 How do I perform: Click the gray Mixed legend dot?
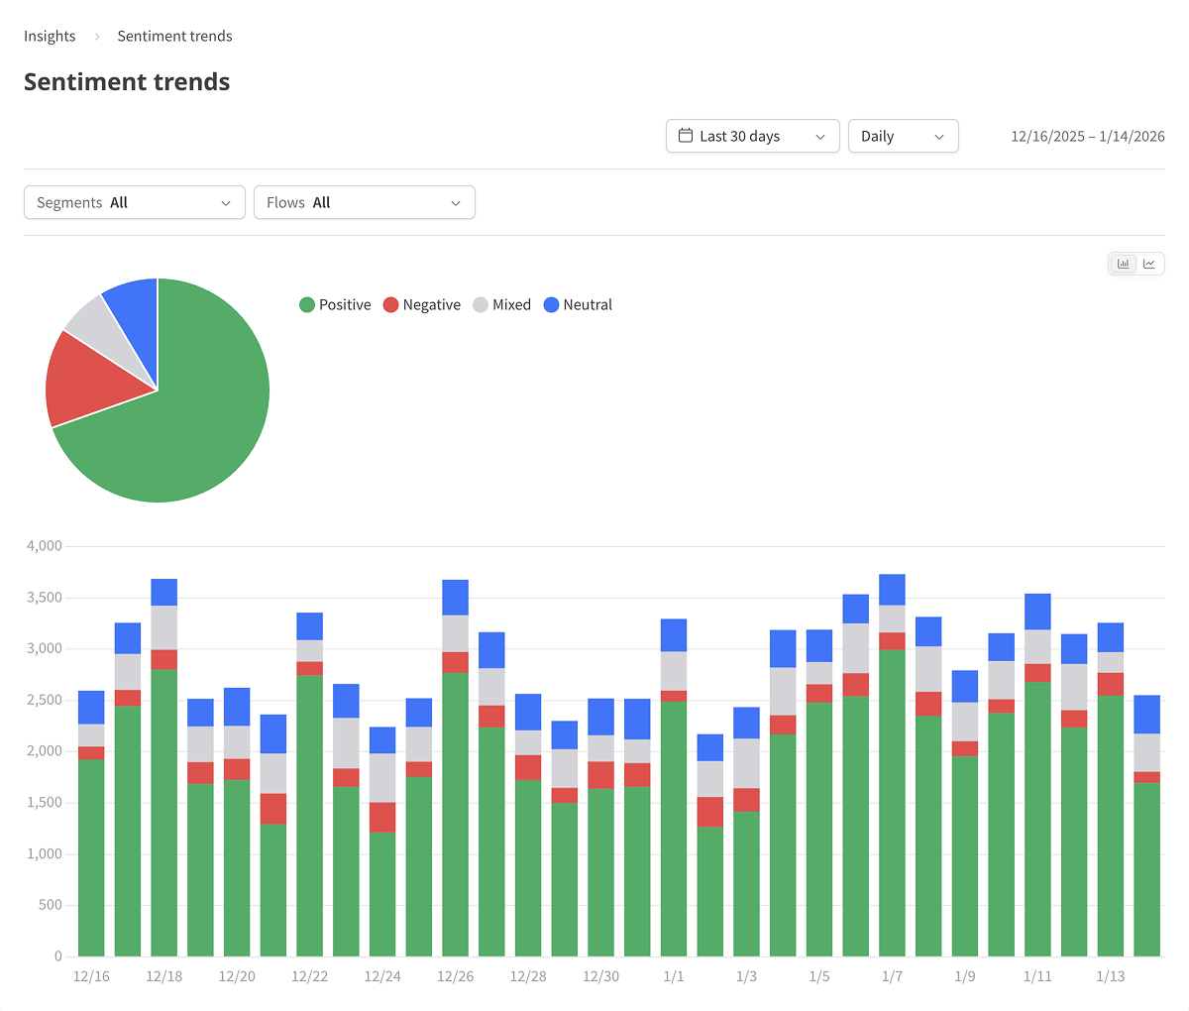[483, 304]
